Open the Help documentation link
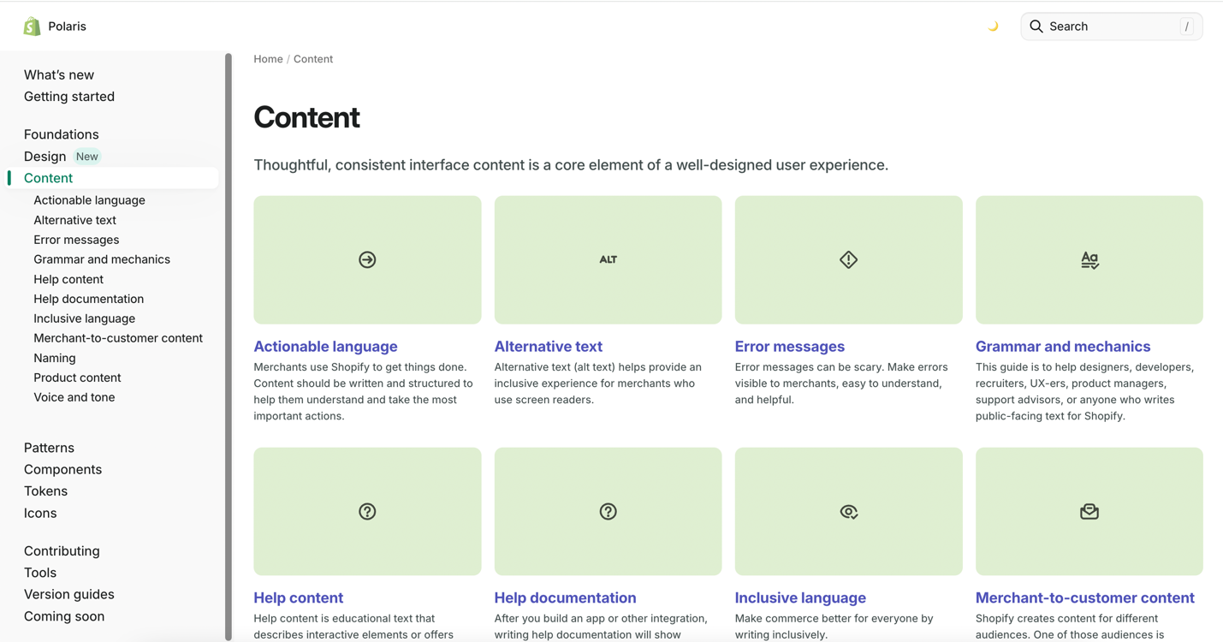The image size is (1223, 642). (x=565, y=597)
